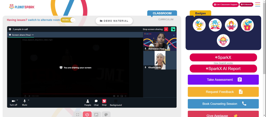This screenshot has width=266, height=117.
Task: Open PS Moments button
Action: [246, 5]
